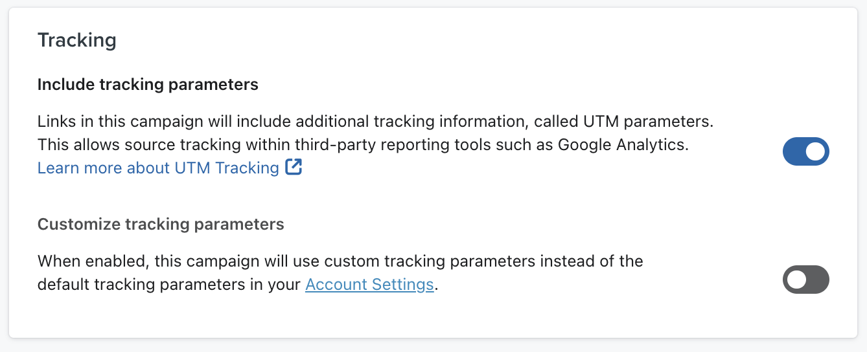This screenshot has width=867, height=352.
Task: Click the text default tracking parameters in your
Action: click(x=168, y=284)
